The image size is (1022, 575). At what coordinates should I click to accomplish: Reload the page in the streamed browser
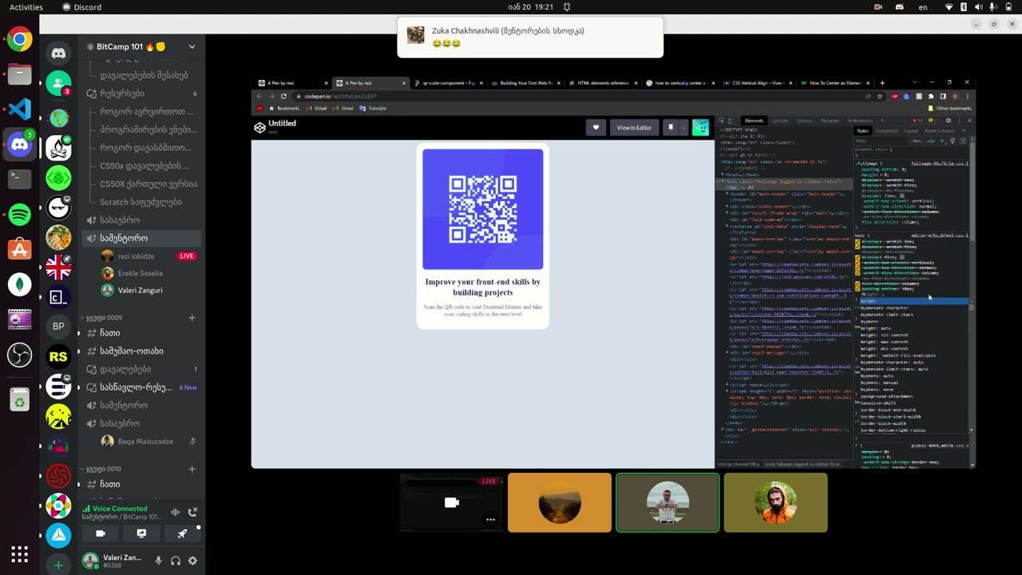[x=283, y=96]
